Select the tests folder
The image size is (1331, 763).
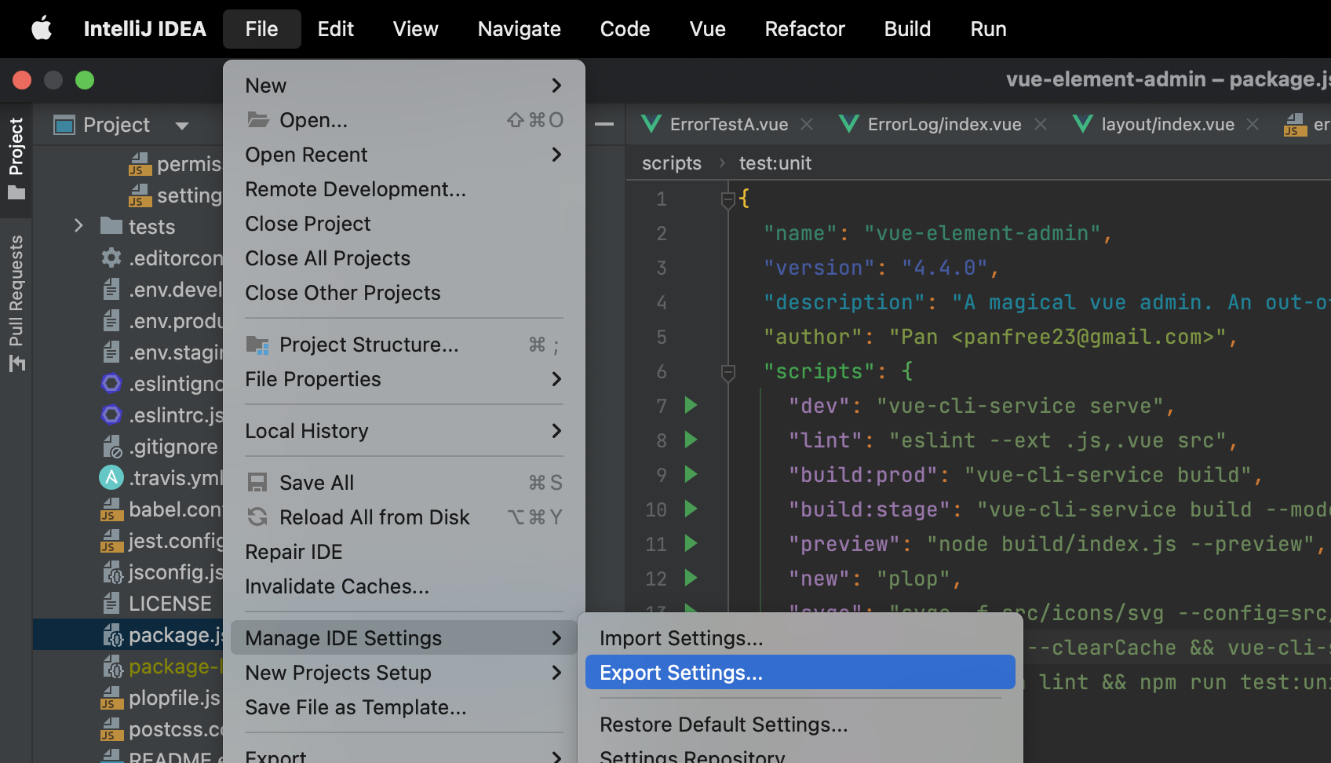pyautogui.click(x=151, y=227)
